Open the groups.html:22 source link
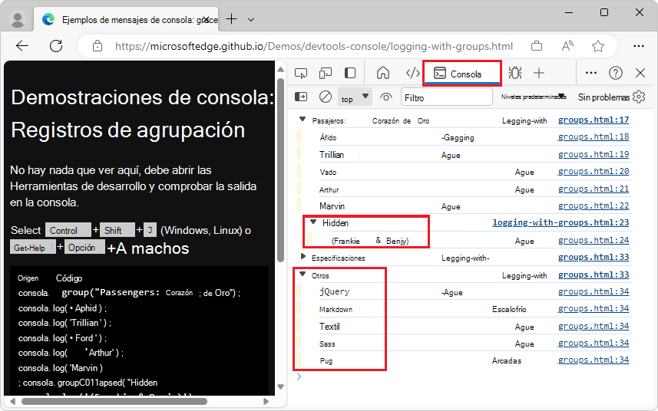The height and width of the screenshot is (411, 658). click(x=594, y=205)
